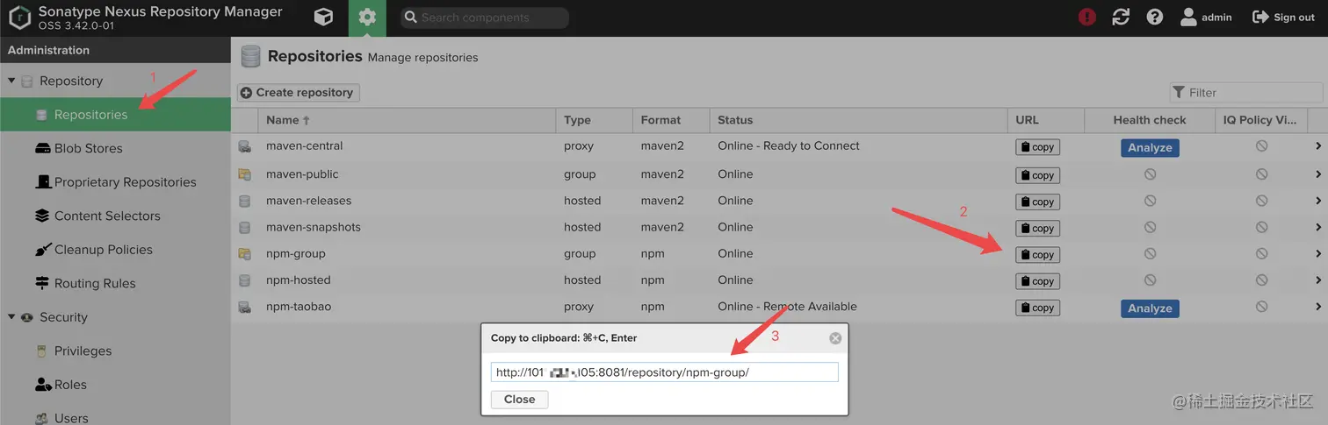Click the Close button in dialog
This screenshot has width=1328, height=425.
[519, 400]
